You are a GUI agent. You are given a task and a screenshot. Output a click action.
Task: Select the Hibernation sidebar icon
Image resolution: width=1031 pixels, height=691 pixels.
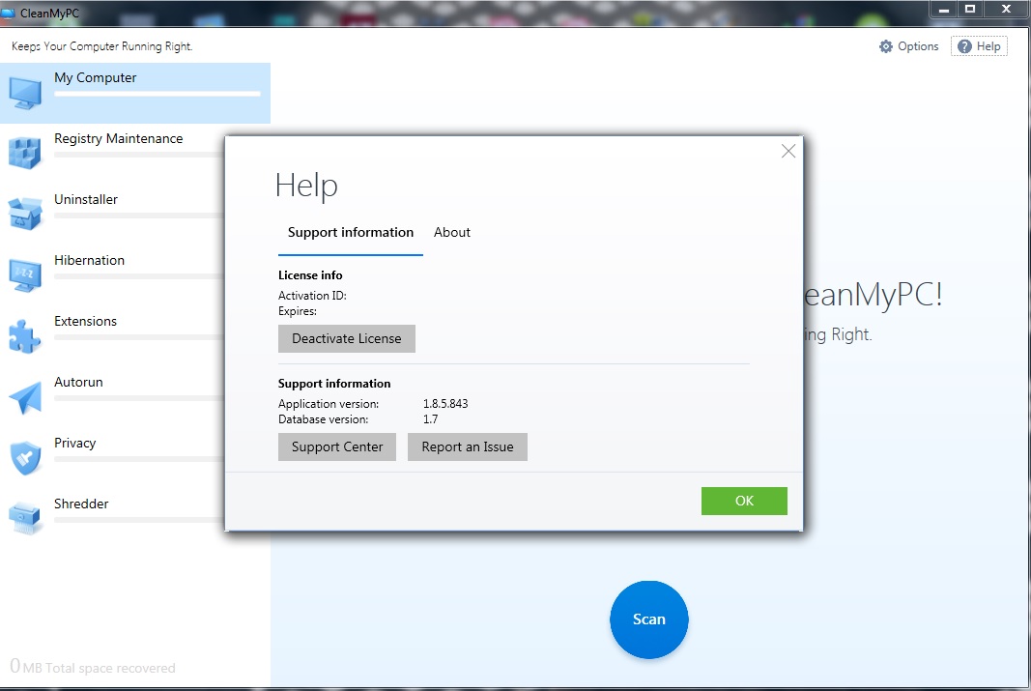(25, 274)
